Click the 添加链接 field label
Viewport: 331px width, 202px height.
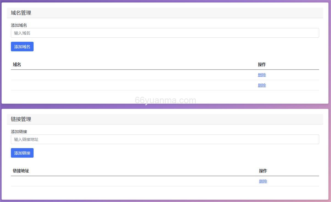pyautogui.click(x=19, y=132)
